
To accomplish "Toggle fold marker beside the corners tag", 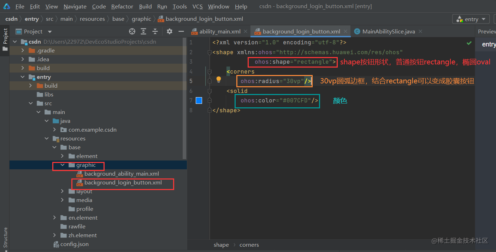I will tap(209, 72).
